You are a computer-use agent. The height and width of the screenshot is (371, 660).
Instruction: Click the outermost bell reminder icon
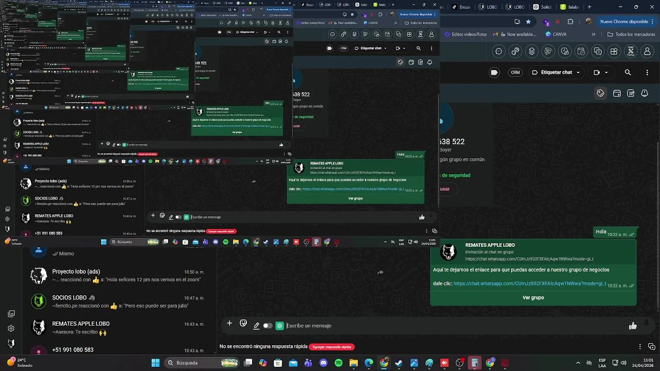[x=645, y=93]
